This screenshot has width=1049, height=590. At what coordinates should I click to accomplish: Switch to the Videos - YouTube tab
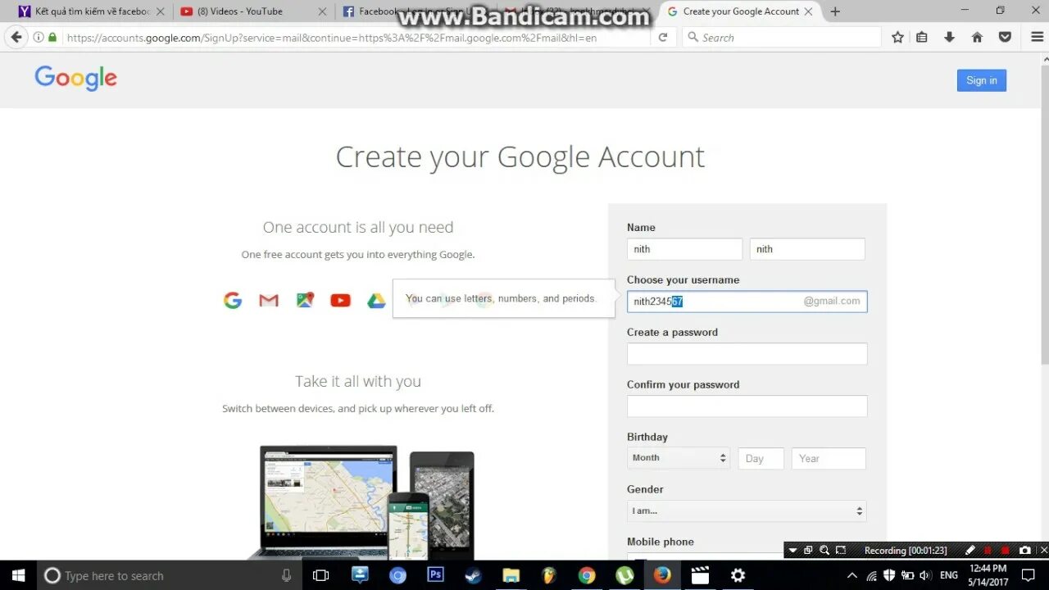252,11
